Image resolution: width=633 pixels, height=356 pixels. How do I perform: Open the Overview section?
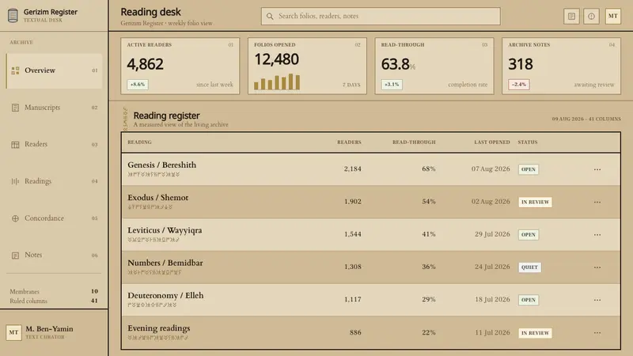click(54, 70)
